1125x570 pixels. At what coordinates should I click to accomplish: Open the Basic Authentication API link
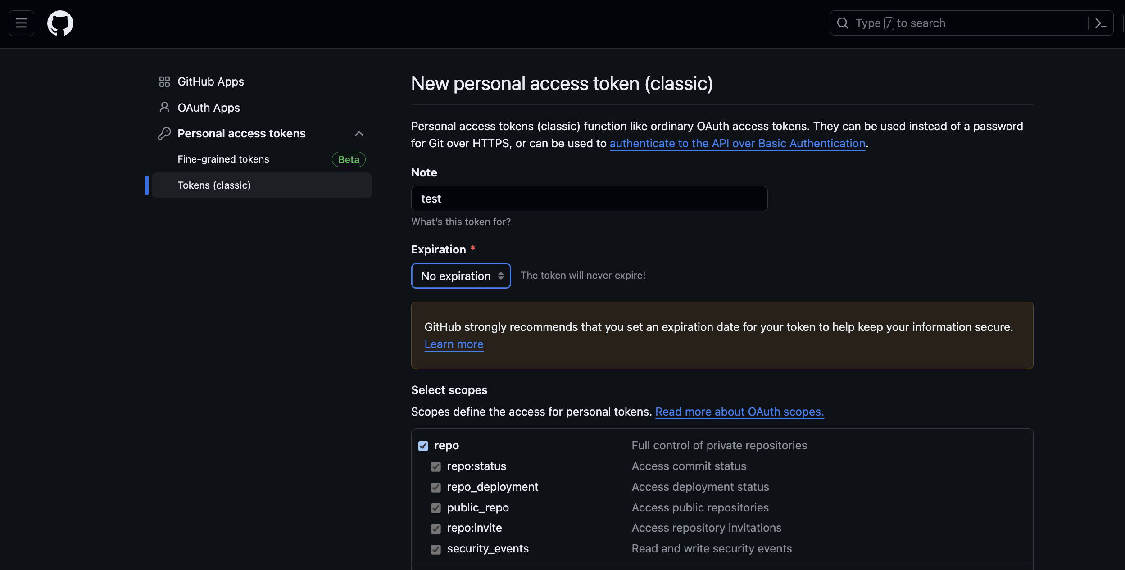tap(737, 143)
